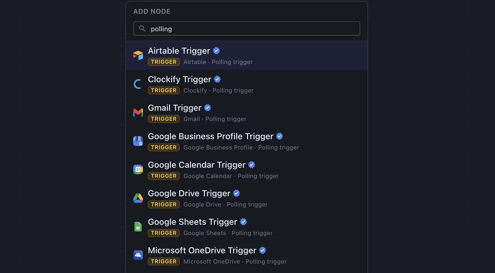
Task: Click verified badge beside Airtable Trigger
Action: pos(216,51)
